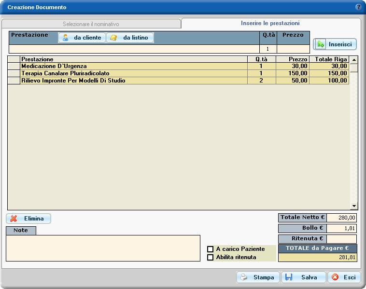Click the Totale Netto value 280,00
Screen dimensions: 366x289
point(341,218)
